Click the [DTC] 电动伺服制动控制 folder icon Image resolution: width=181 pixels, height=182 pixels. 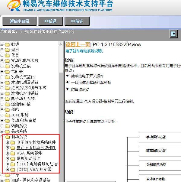pyautogui.click(x=13, y=164)
